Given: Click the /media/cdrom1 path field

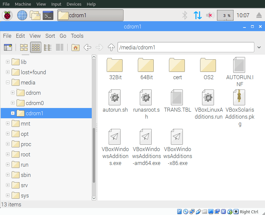Looking at the screenshot, I should (186, 47).
